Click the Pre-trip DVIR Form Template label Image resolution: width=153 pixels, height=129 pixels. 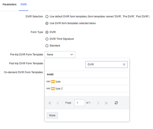pyautogui.click(x=27, y=54)
